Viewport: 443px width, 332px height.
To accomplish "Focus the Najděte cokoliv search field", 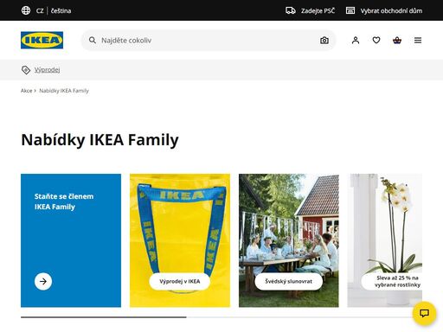I will point(208,40).
